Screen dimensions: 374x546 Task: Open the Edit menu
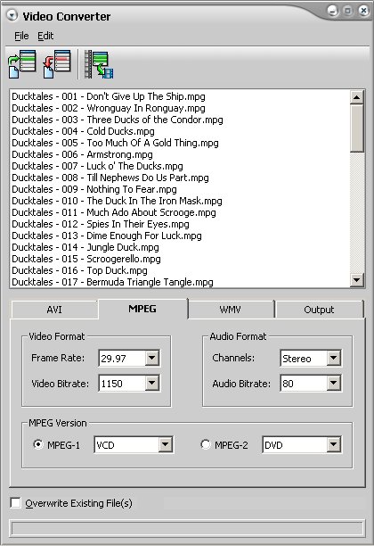tap(45, 36)
